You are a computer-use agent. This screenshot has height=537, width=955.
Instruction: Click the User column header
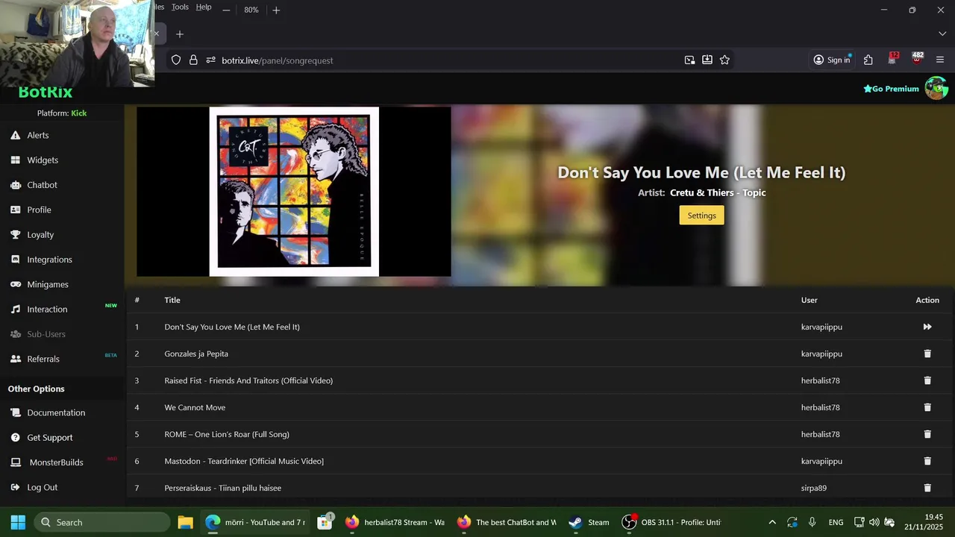[x=810, y=300]
